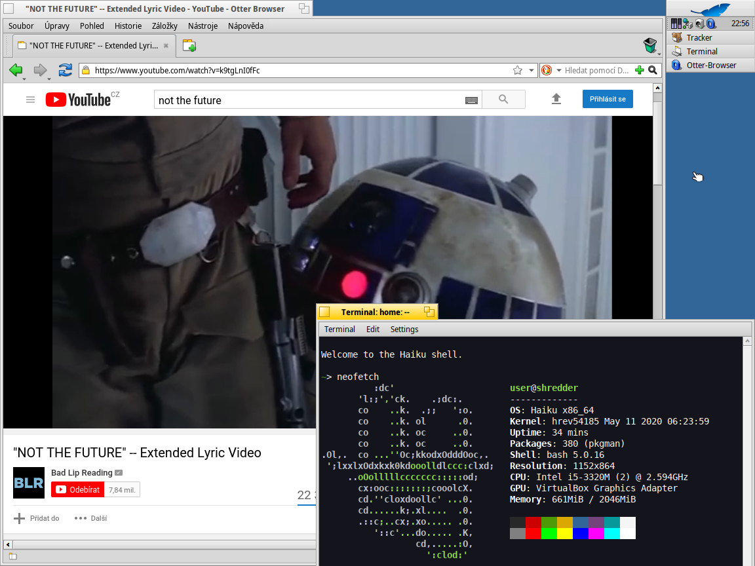Click the BLR channel avatar
The width and height of the screenshot is (755, 566).
click(x=29, y=483)
